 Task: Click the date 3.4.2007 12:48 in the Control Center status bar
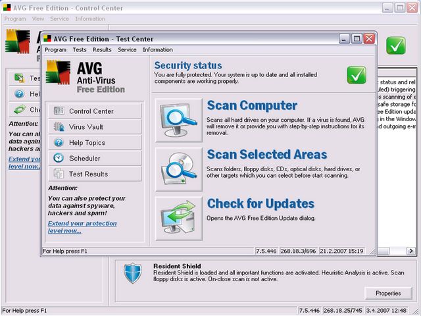[x=386, y=310]
